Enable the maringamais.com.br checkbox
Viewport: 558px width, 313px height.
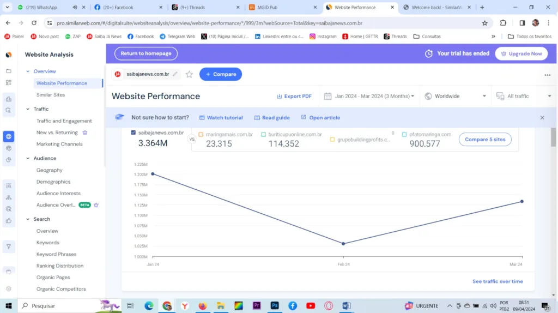coord(201,134)
